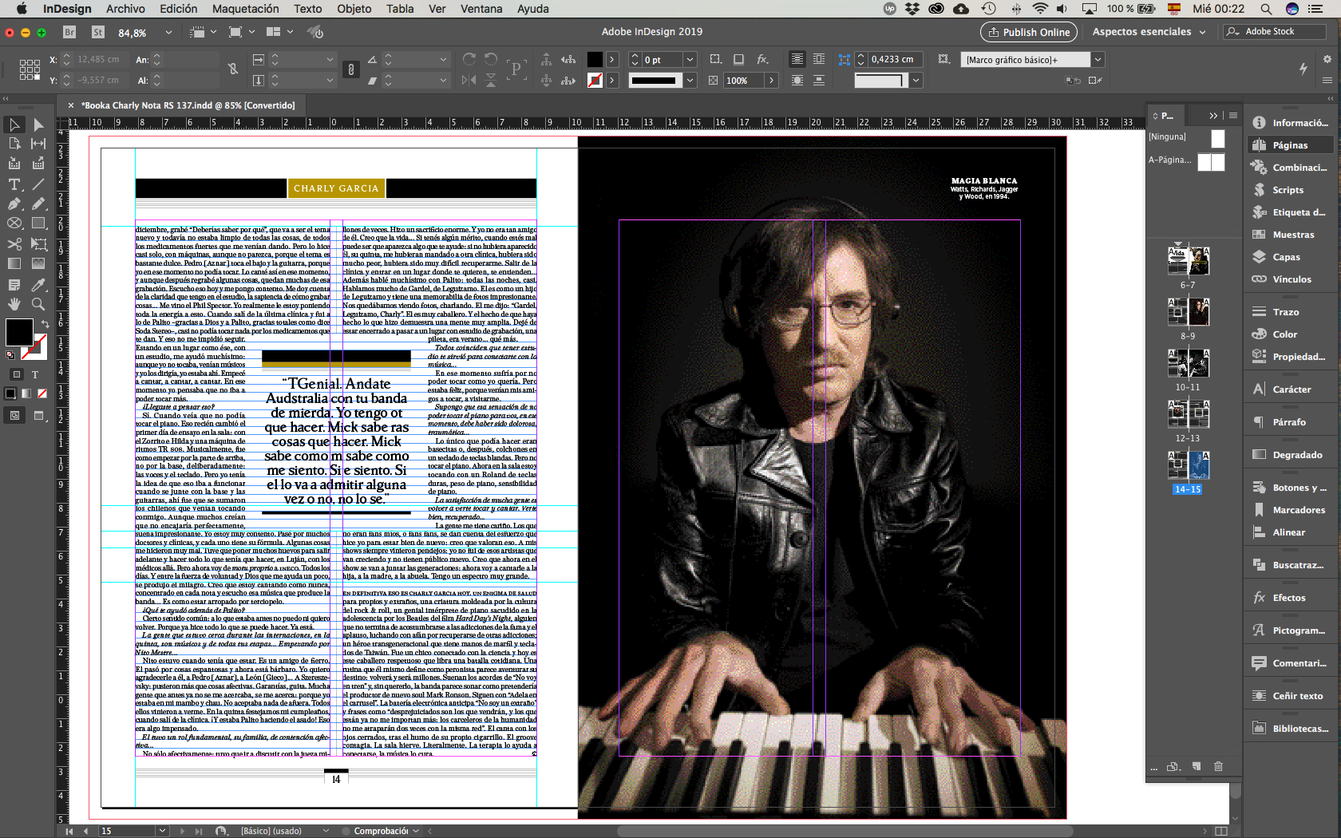Select the Ellipse Frame tool

tap(14, 223)
